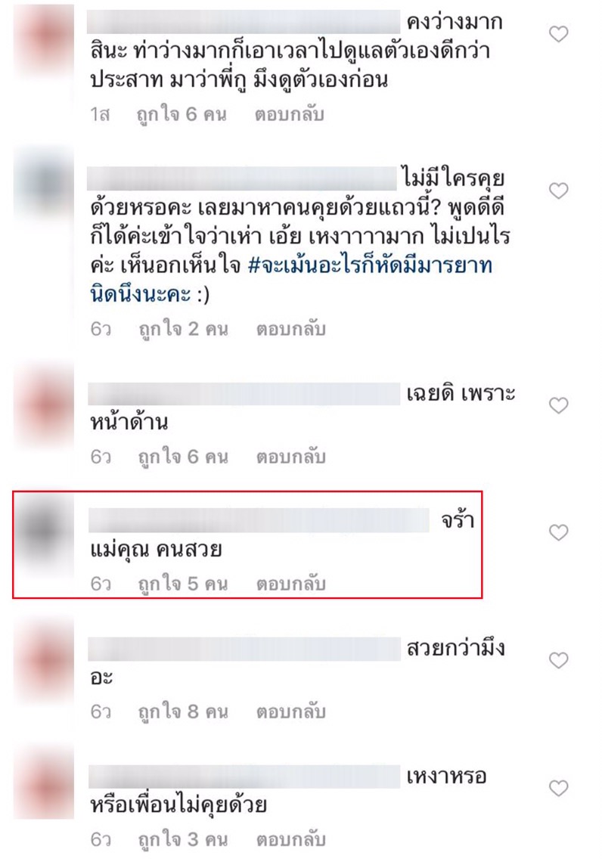
Task: Tap heart beside เหงาหรอ comment
Action: (558, 789)
